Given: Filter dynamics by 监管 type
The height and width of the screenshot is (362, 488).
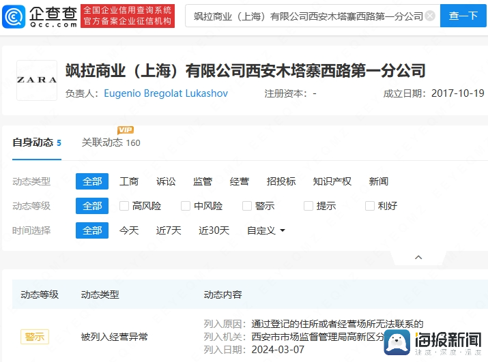Looking at the screenshot, I should pos(203,181).
